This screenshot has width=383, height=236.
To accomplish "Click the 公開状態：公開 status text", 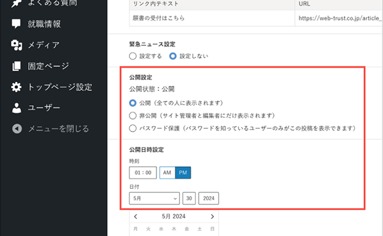I will pyautogui.click(x=152, y=89).
